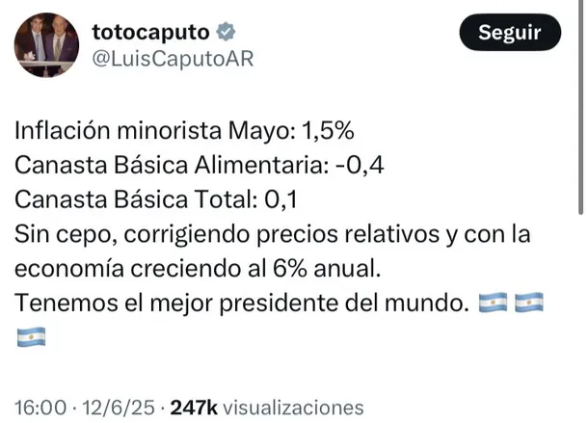
Task: Click the second Argentina flag at line end
Action: coord(529,304)
